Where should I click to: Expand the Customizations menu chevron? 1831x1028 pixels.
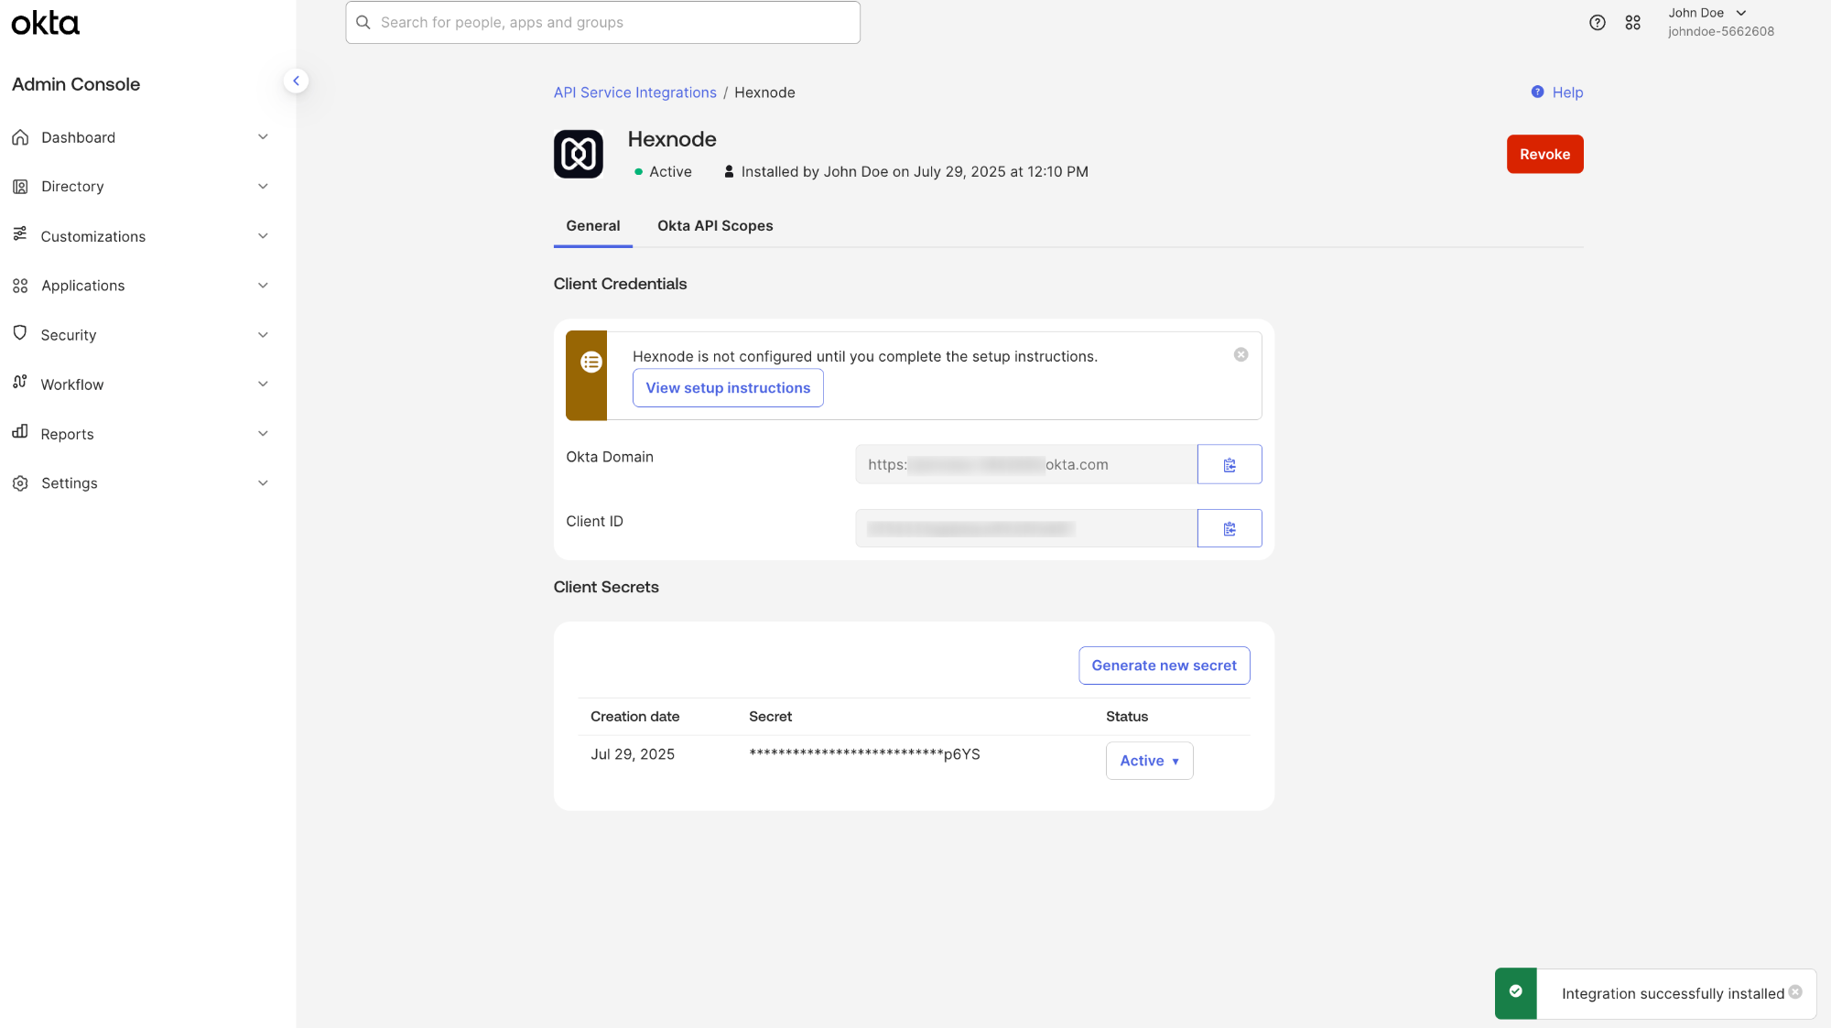[263, 236]
